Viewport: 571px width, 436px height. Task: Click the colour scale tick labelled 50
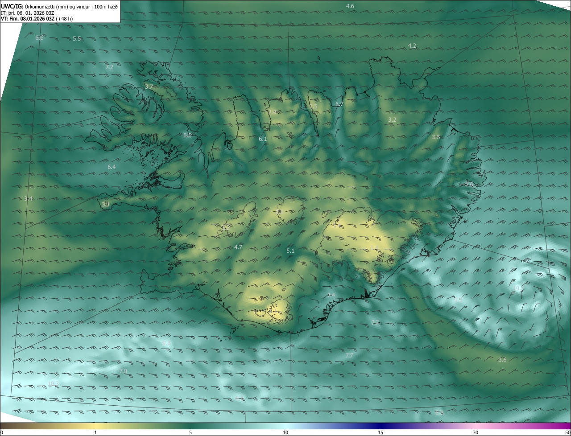pos(567,432)
